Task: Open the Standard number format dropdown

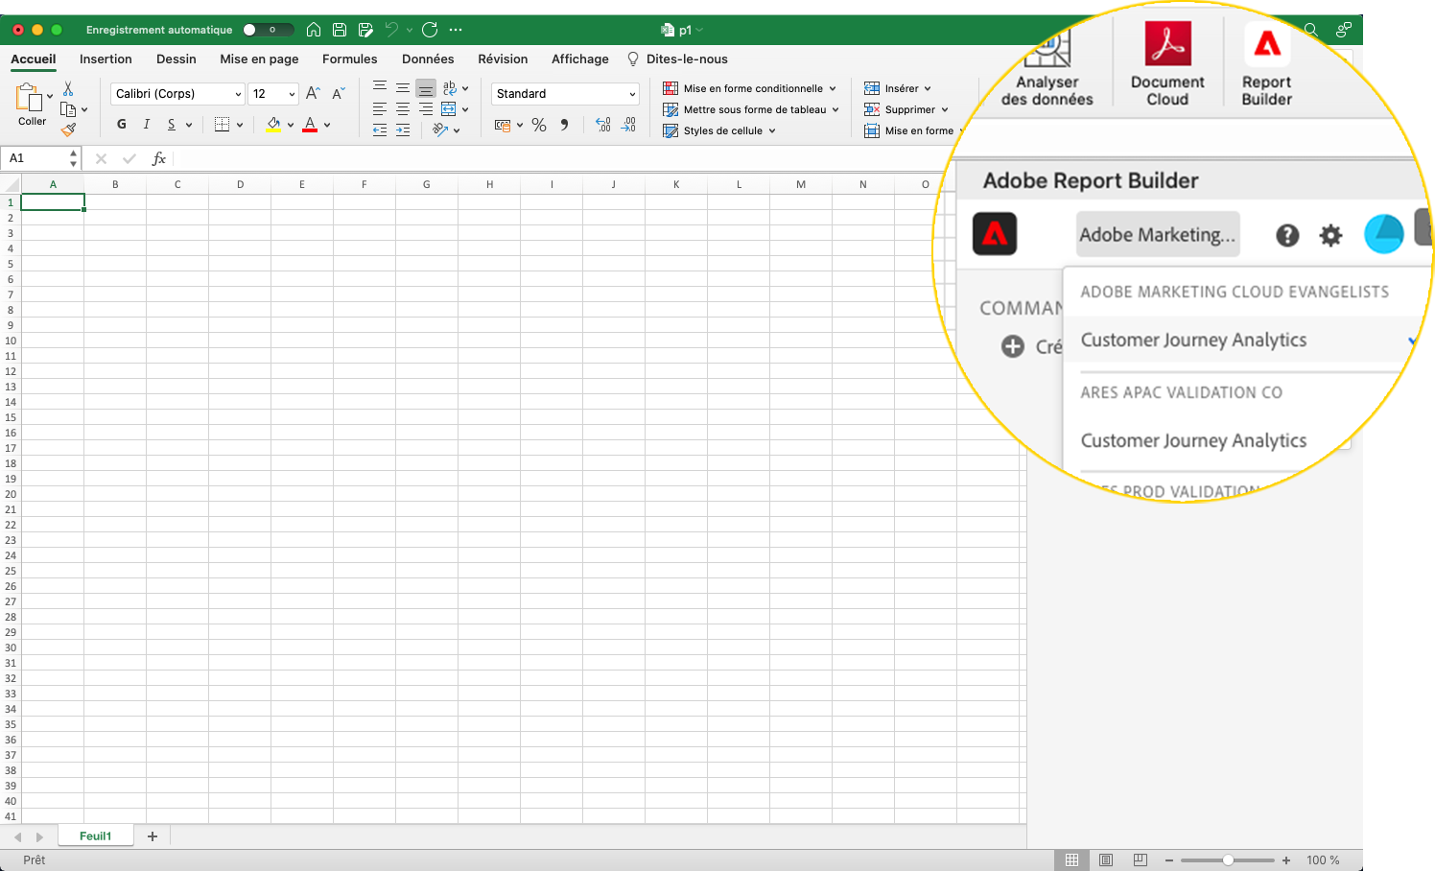Action: tap(565, 93)
